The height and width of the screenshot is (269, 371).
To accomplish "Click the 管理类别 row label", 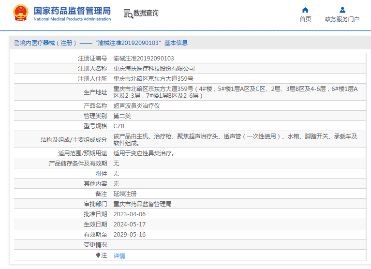I will coord(95,116).
